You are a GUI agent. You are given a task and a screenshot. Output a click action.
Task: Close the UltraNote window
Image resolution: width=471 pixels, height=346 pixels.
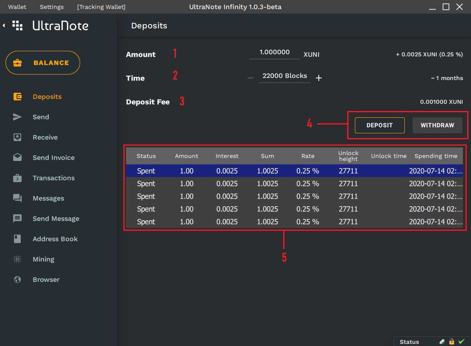pyautogui.click(x=460, y=7)
